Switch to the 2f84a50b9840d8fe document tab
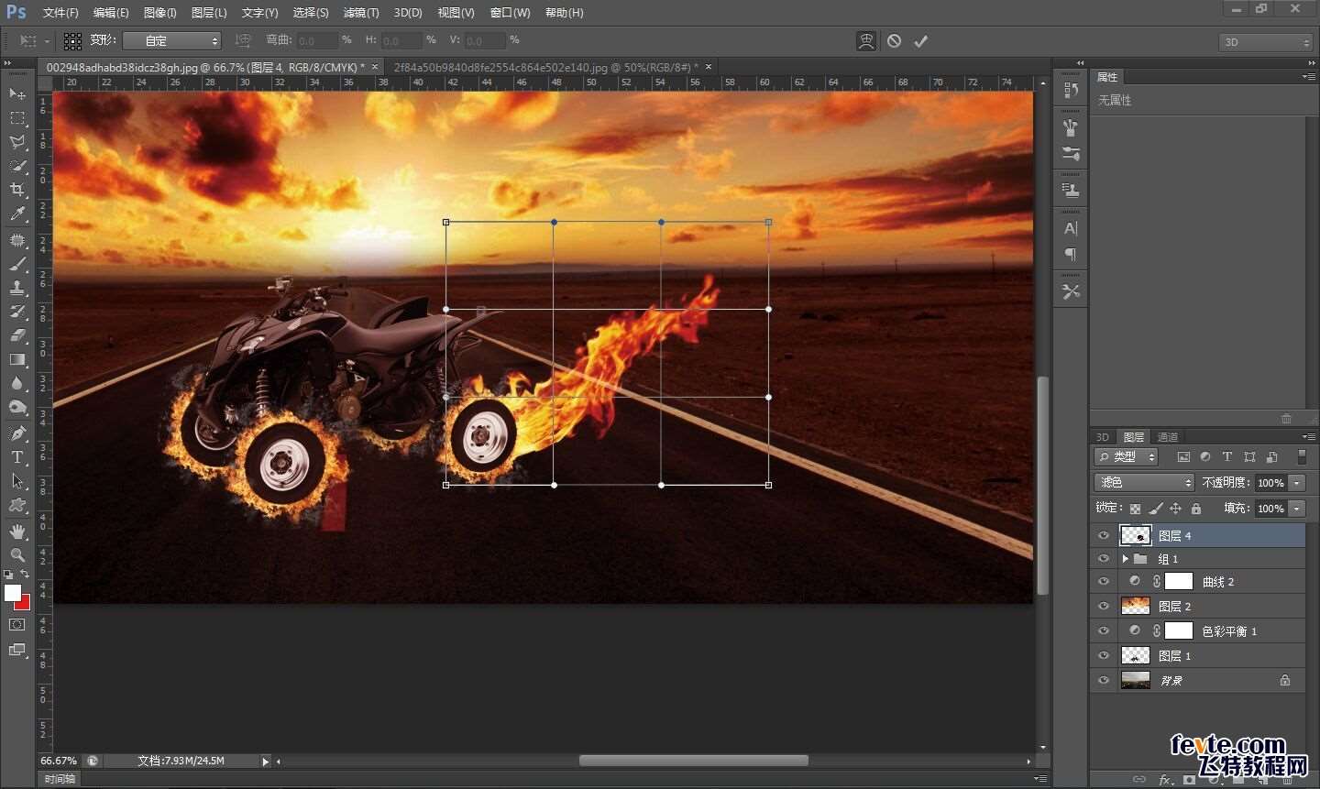The height and width of the screenshot is (789, 1320). 546,67
